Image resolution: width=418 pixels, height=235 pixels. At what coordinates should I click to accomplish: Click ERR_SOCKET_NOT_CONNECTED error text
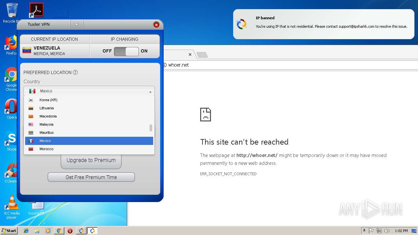[x=228, y=174]
